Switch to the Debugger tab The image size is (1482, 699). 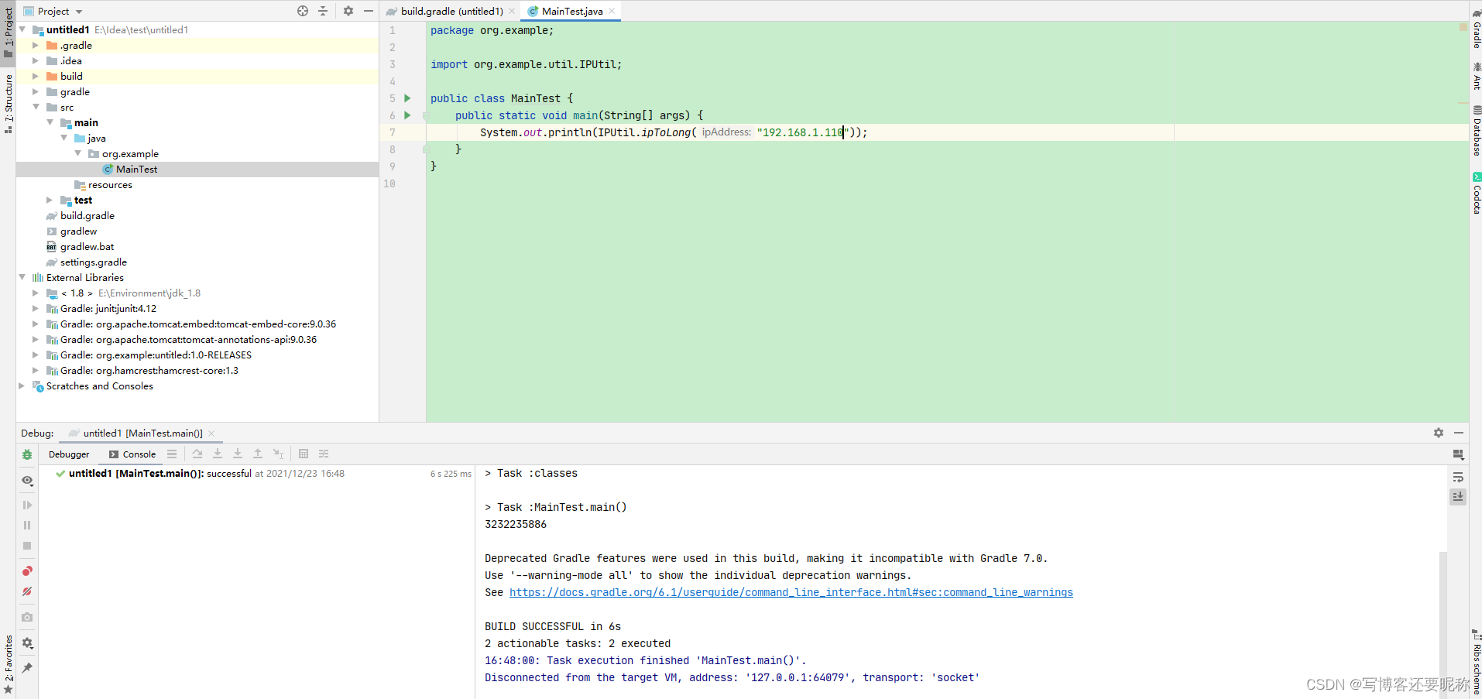(x=69, y=454)
